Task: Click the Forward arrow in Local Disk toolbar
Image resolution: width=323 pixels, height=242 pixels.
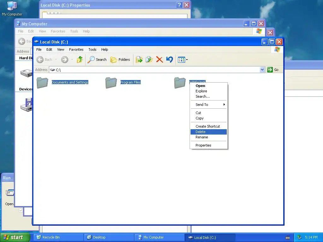Action: click(x=64, y=60)
